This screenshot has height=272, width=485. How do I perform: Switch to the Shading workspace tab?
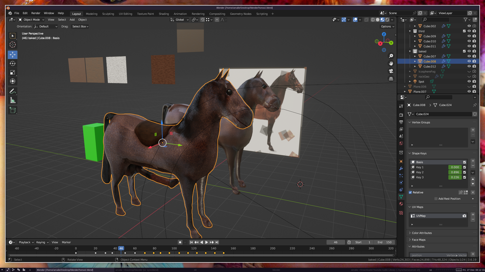coord(164,14)
